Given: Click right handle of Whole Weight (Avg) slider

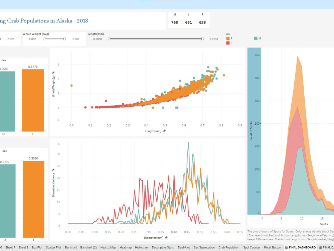Looking at the screenshot, I should [x=64, y=39].
